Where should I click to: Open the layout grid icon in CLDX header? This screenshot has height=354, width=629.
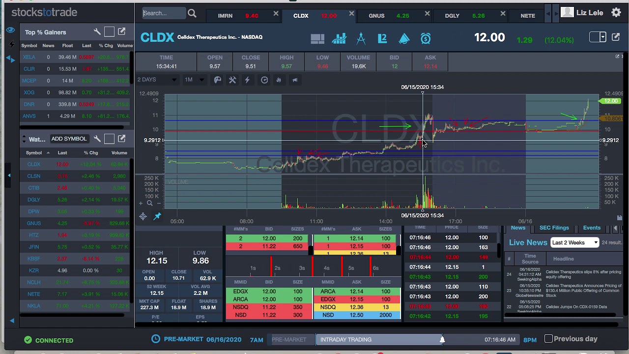tap(317, 38)
